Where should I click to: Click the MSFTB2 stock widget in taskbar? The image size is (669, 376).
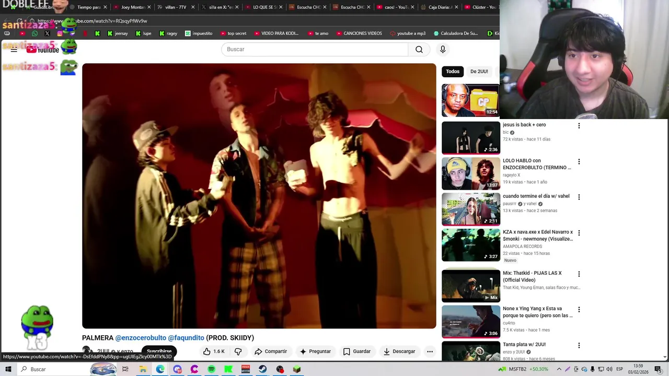(524, 369)
